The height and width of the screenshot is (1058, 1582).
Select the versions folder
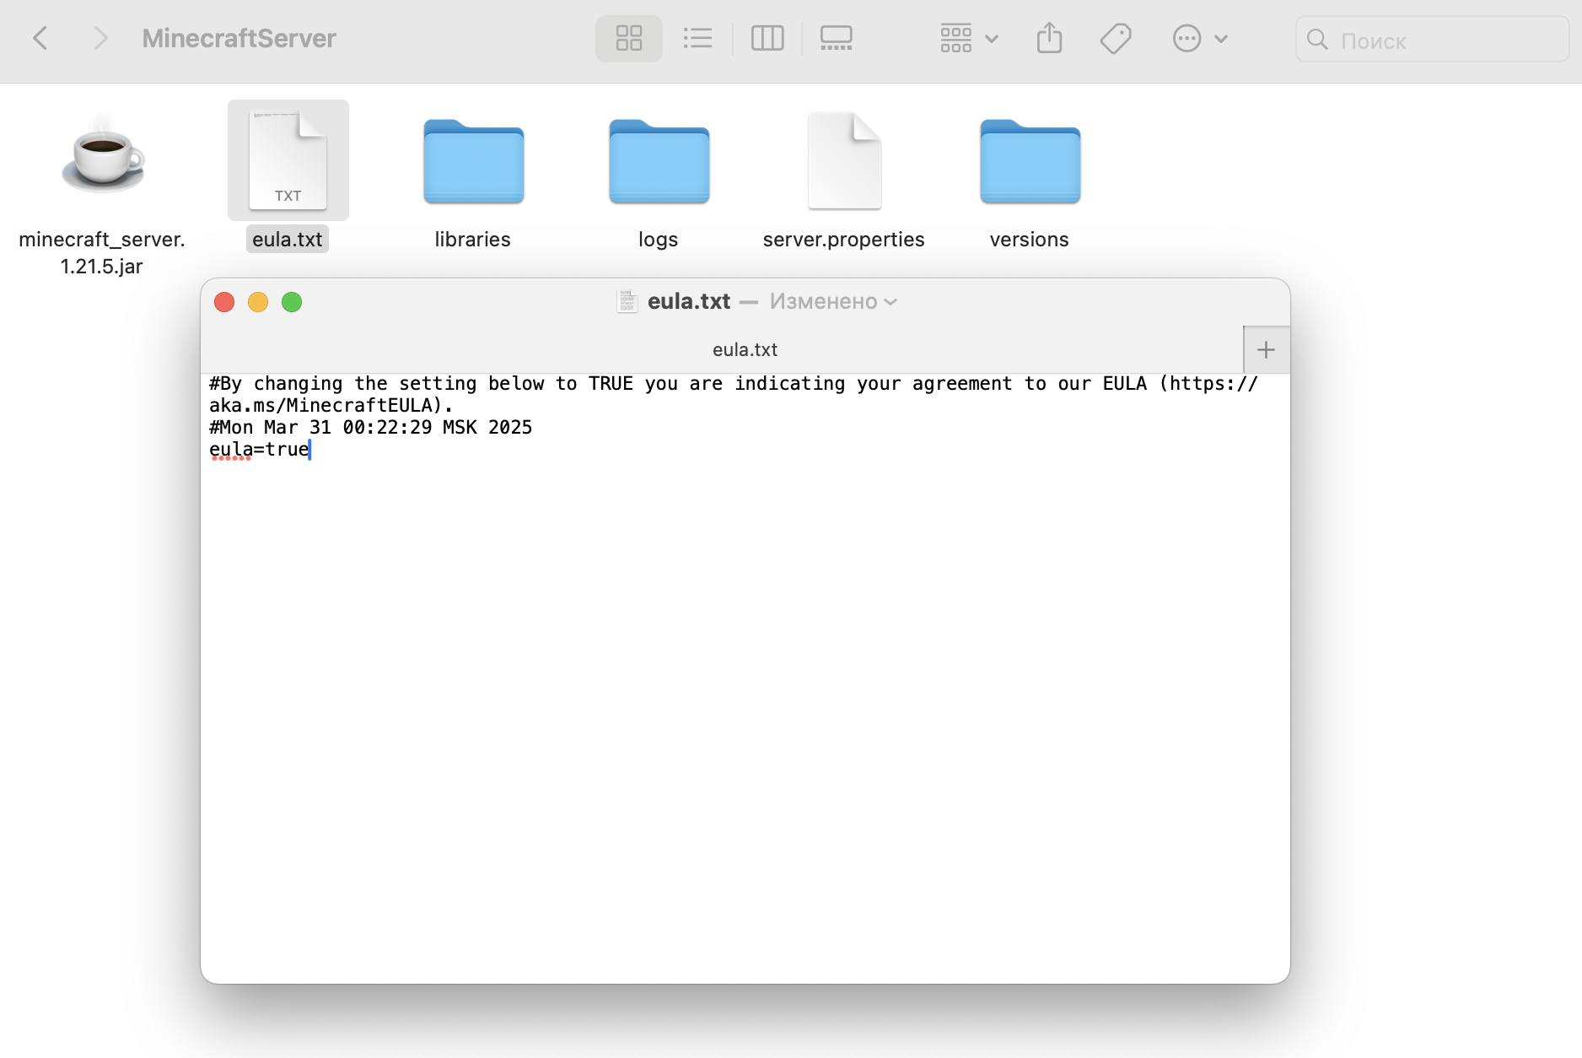point(1030,161)
